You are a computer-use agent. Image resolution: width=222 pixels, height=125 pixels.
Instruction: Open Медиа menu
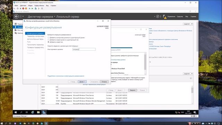(30, 6)
